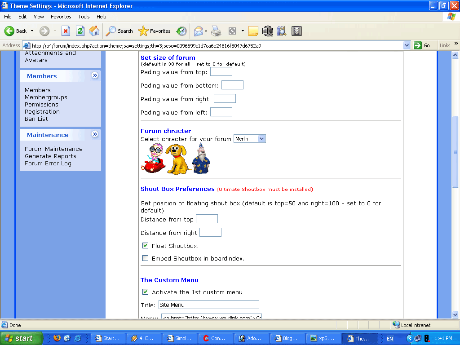Click the Home icon in toolbar

[x=94, y=31]
